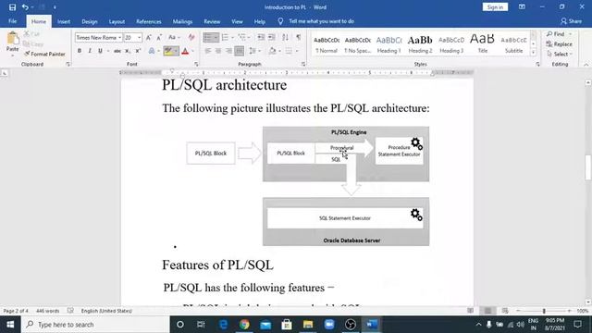Open the File menu
The height and width of the screenshot is (333, 592).
[12, 21]
